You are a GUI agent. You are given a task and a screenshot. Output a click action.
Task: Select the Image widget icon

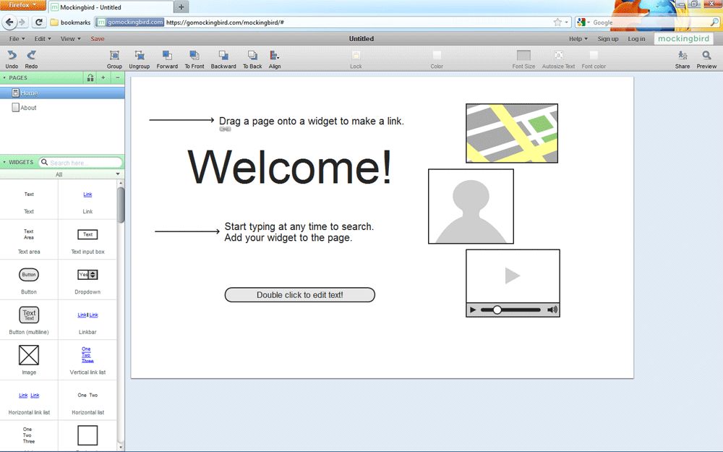[29, 355]
